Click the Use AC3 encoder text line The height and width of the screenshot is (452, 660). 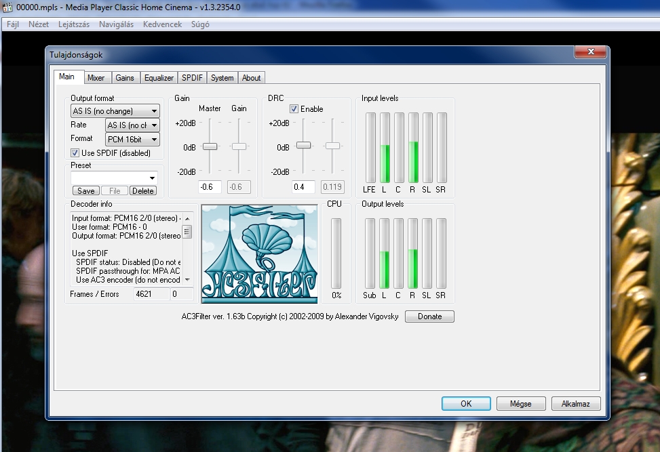click(x=128, y=280)
